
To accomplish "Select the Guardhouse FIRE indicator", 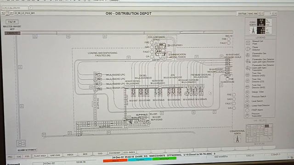I will pyautogui.click(x=227, y=79).
